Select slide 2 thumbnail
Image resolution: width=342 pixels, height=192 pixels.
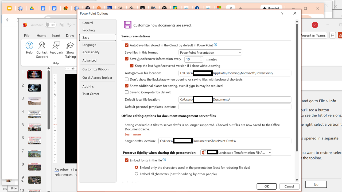(34, 88)
